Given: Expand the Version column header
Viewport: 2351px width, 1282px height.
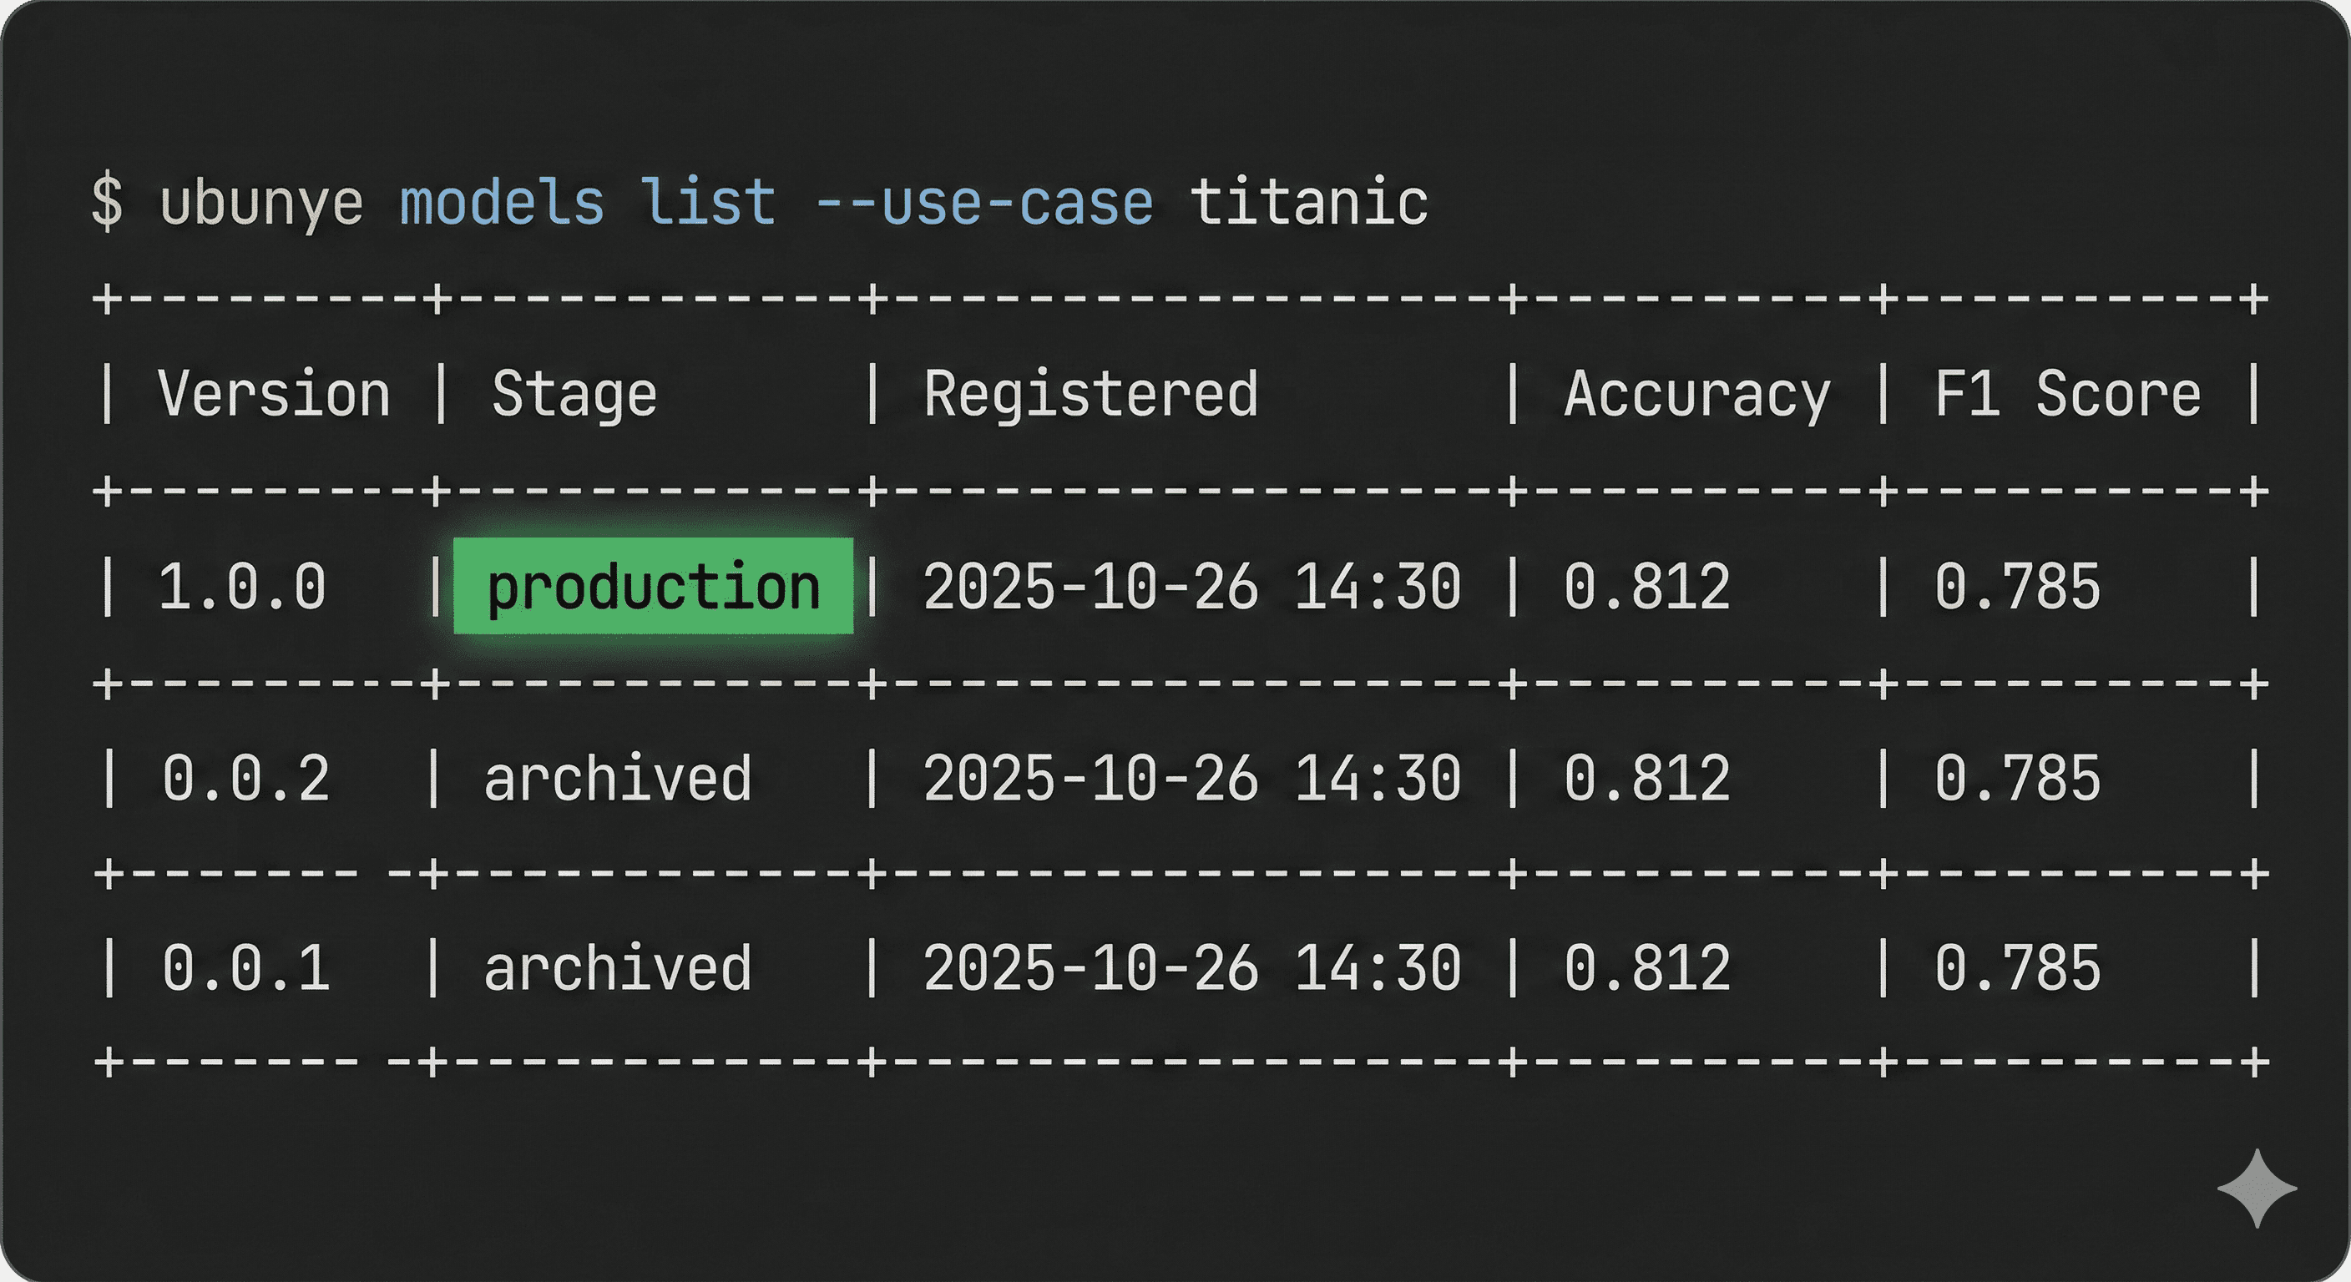Looking at the screenshot, I should tap(270, 394).
